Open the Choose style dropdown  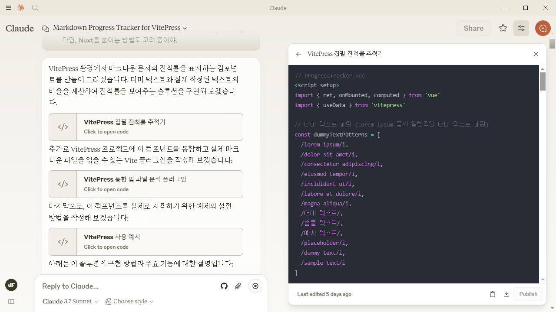(129, 301)
